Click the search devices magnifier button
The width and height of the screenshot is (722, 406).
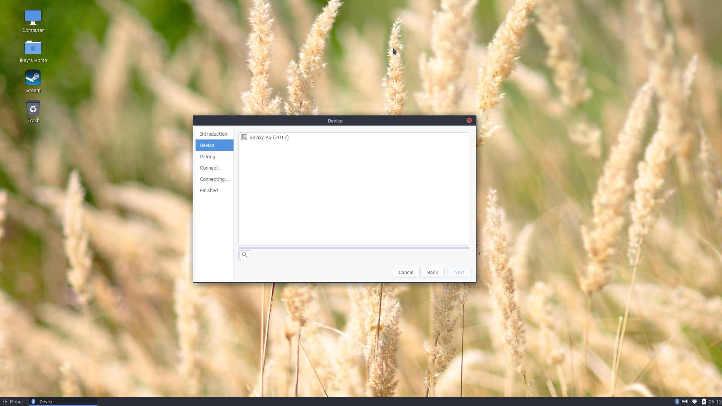tap(245, 255)
